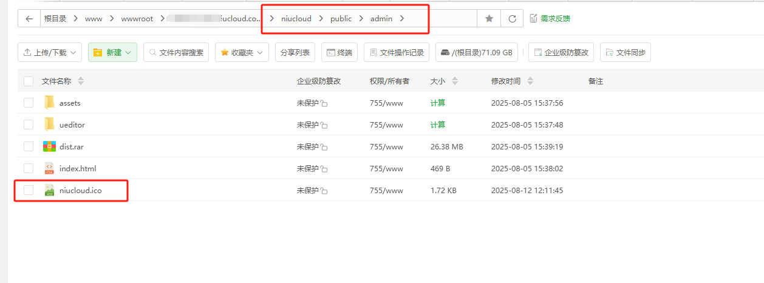Toggle tamper-proof lock for dist.rar
This screenshot has width=764, height=283.
click(324, 148)
